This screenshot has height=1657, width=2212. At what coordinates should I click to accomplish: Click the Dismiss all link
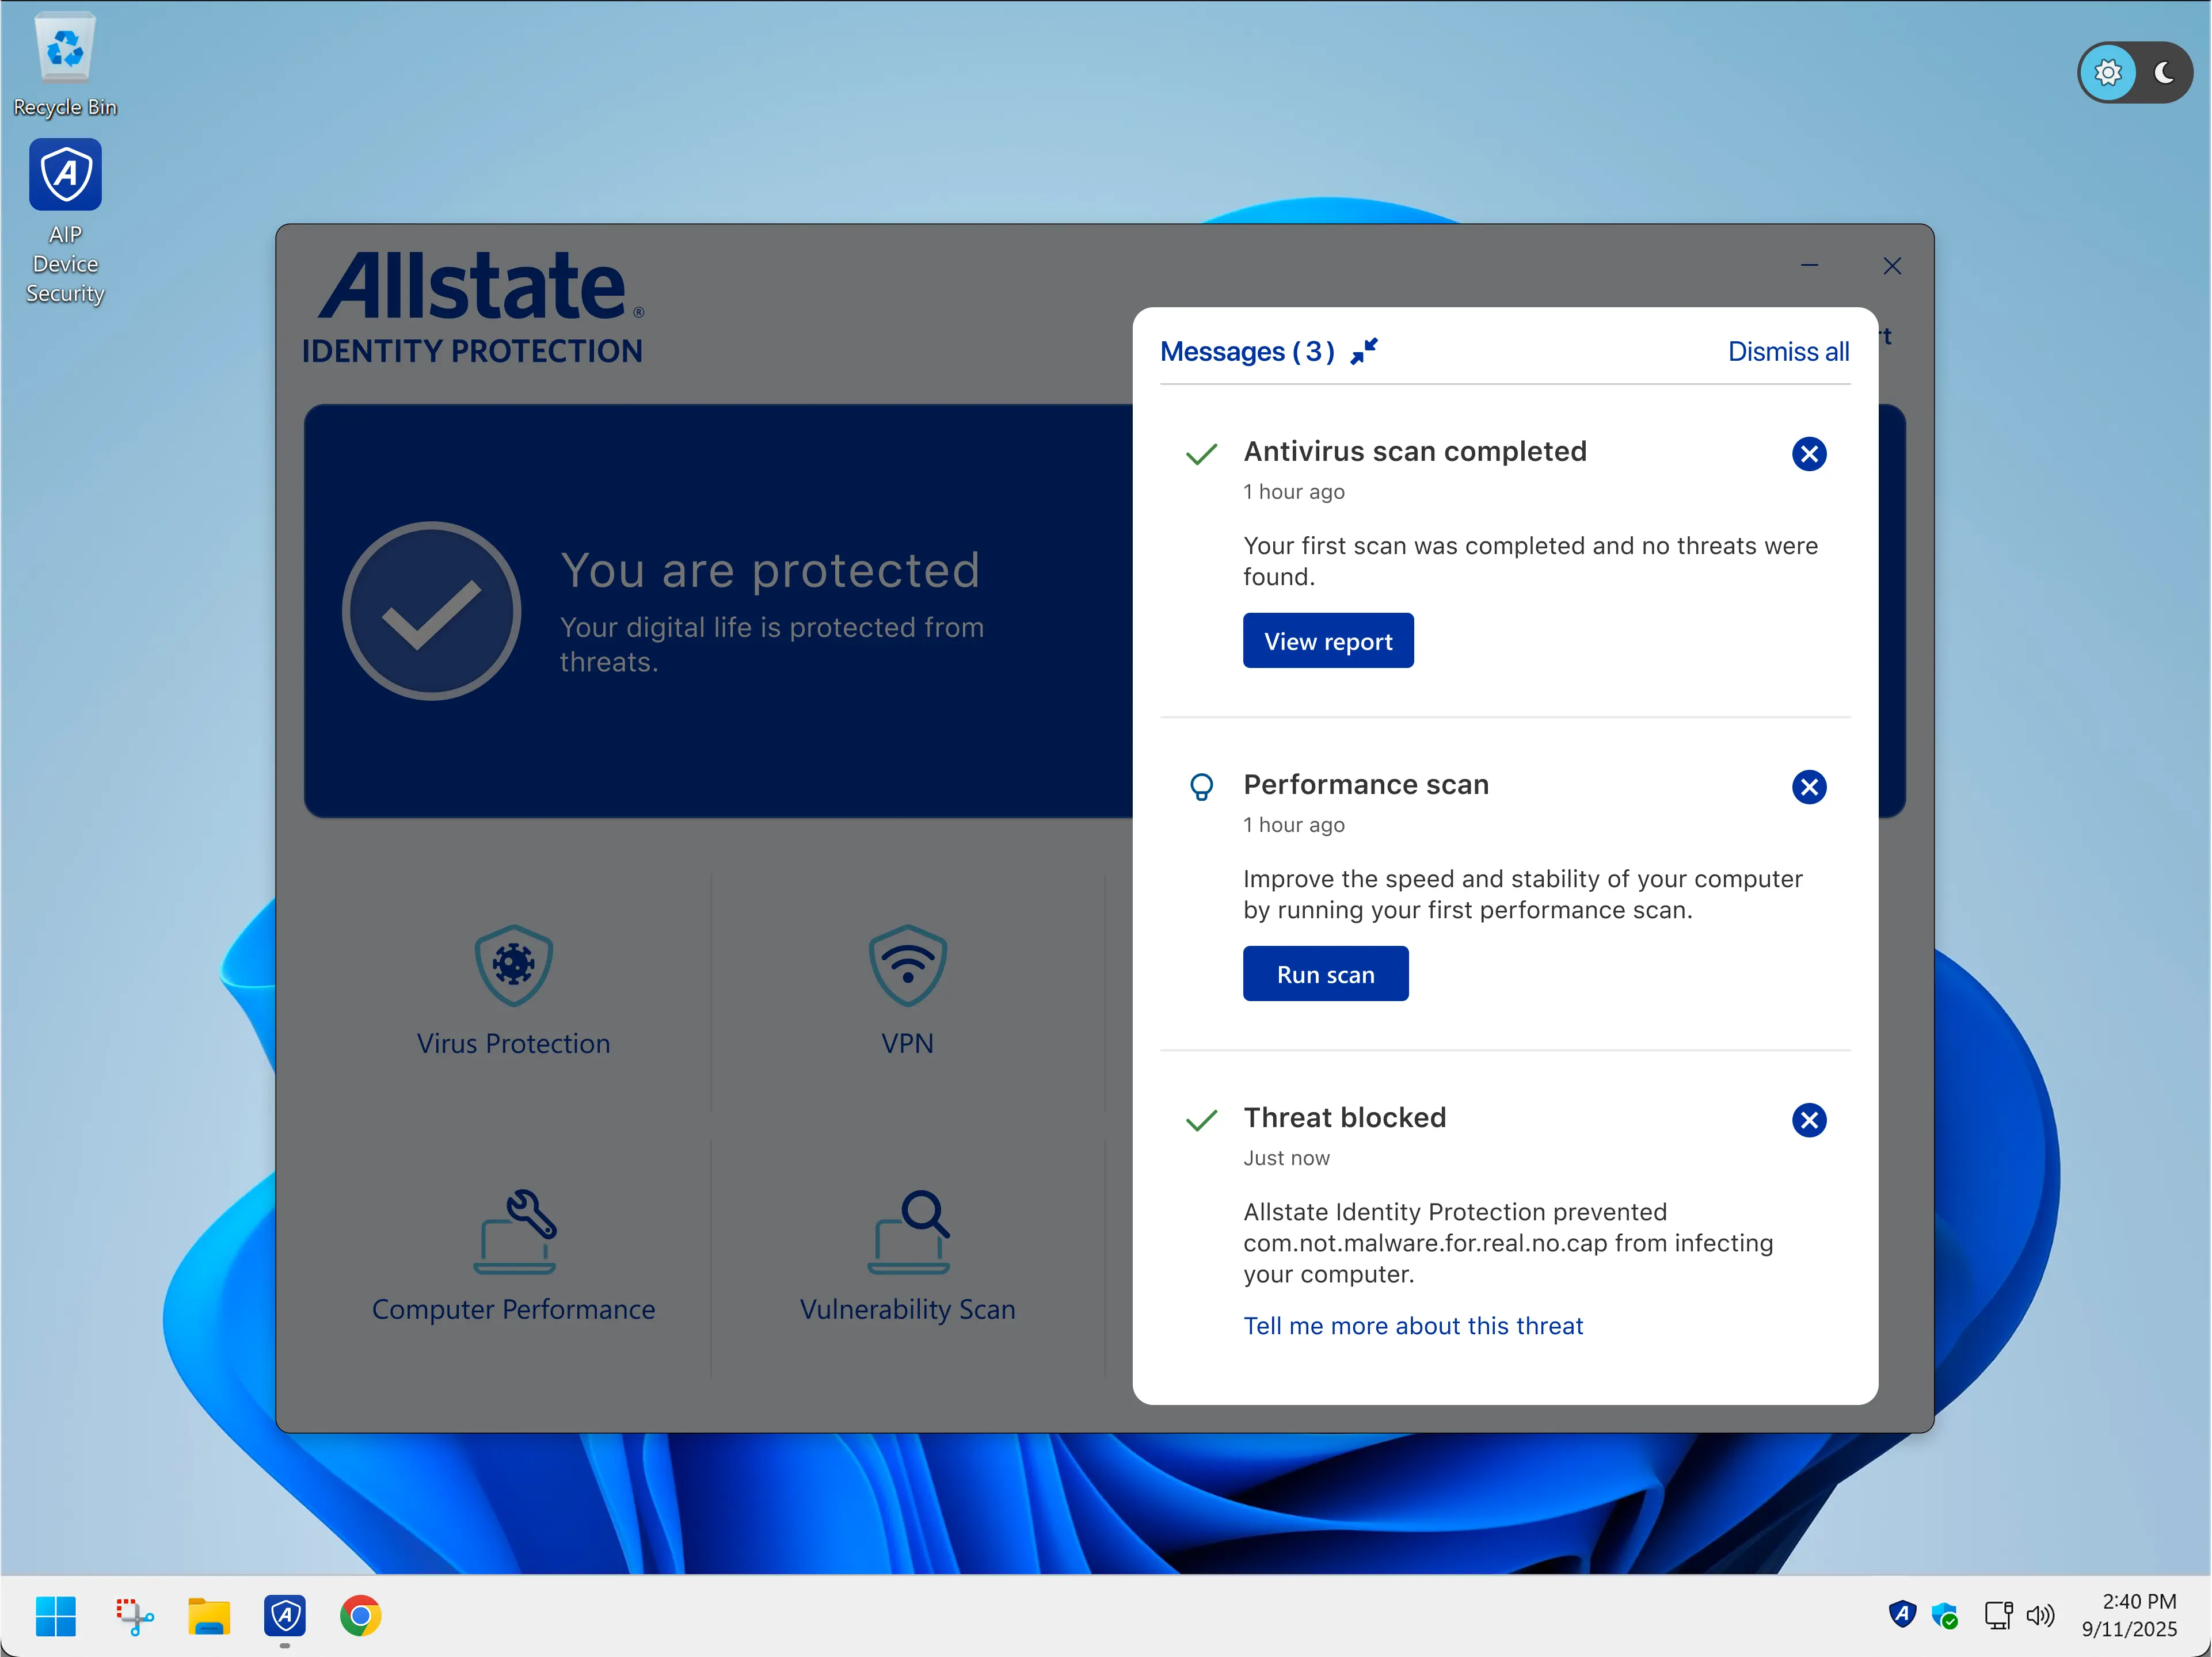(1788, 352)
